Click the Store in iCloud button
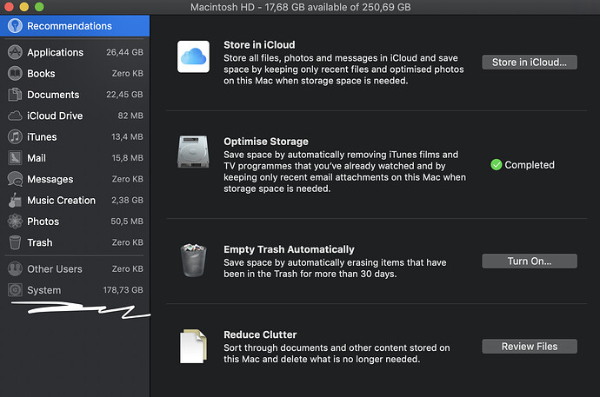The width and height of the screenshot is (600, 397). 529,62
